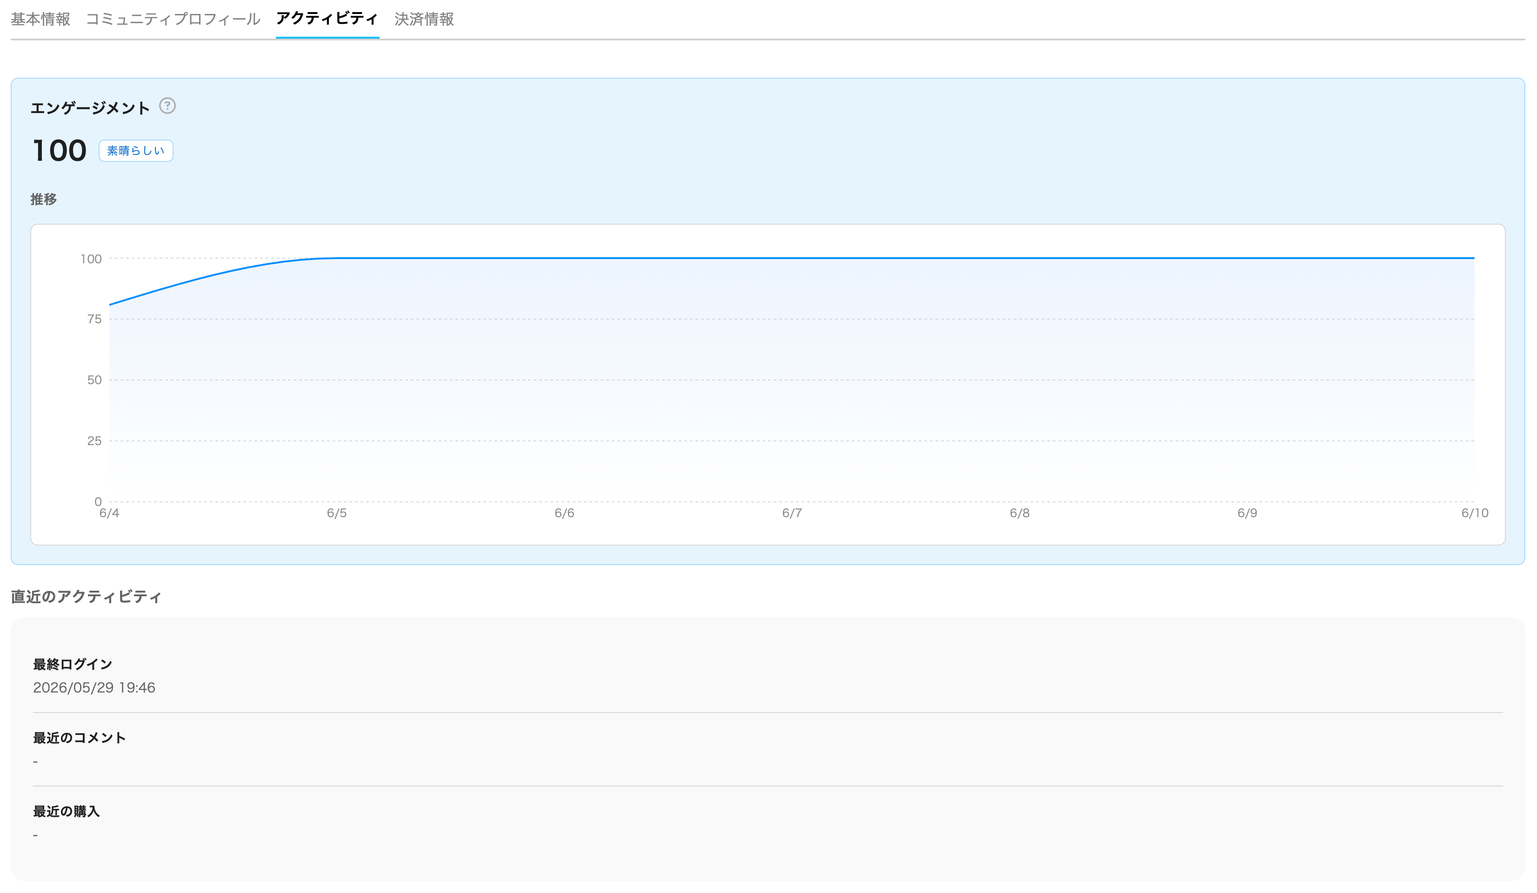This screenshot has width=1537, height=893.
Task: Click the 25 y-axis label
Action: click(x=94, y=441)
